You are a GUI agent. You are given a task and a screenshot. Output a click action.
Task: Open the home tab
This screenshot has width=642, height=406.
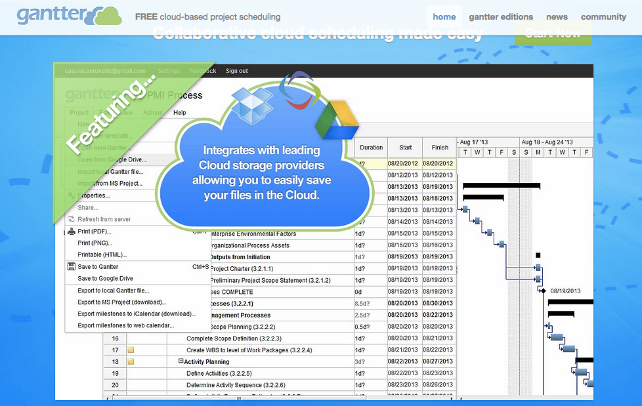coord(444,17)
